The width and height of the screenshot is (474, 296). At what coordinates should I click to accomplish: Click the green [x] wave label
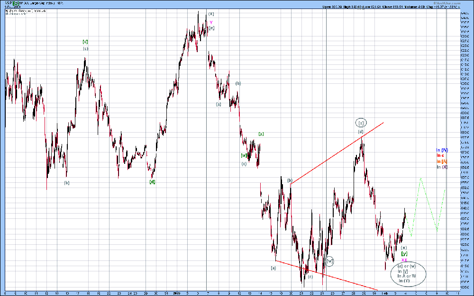[x=261, y=134]
